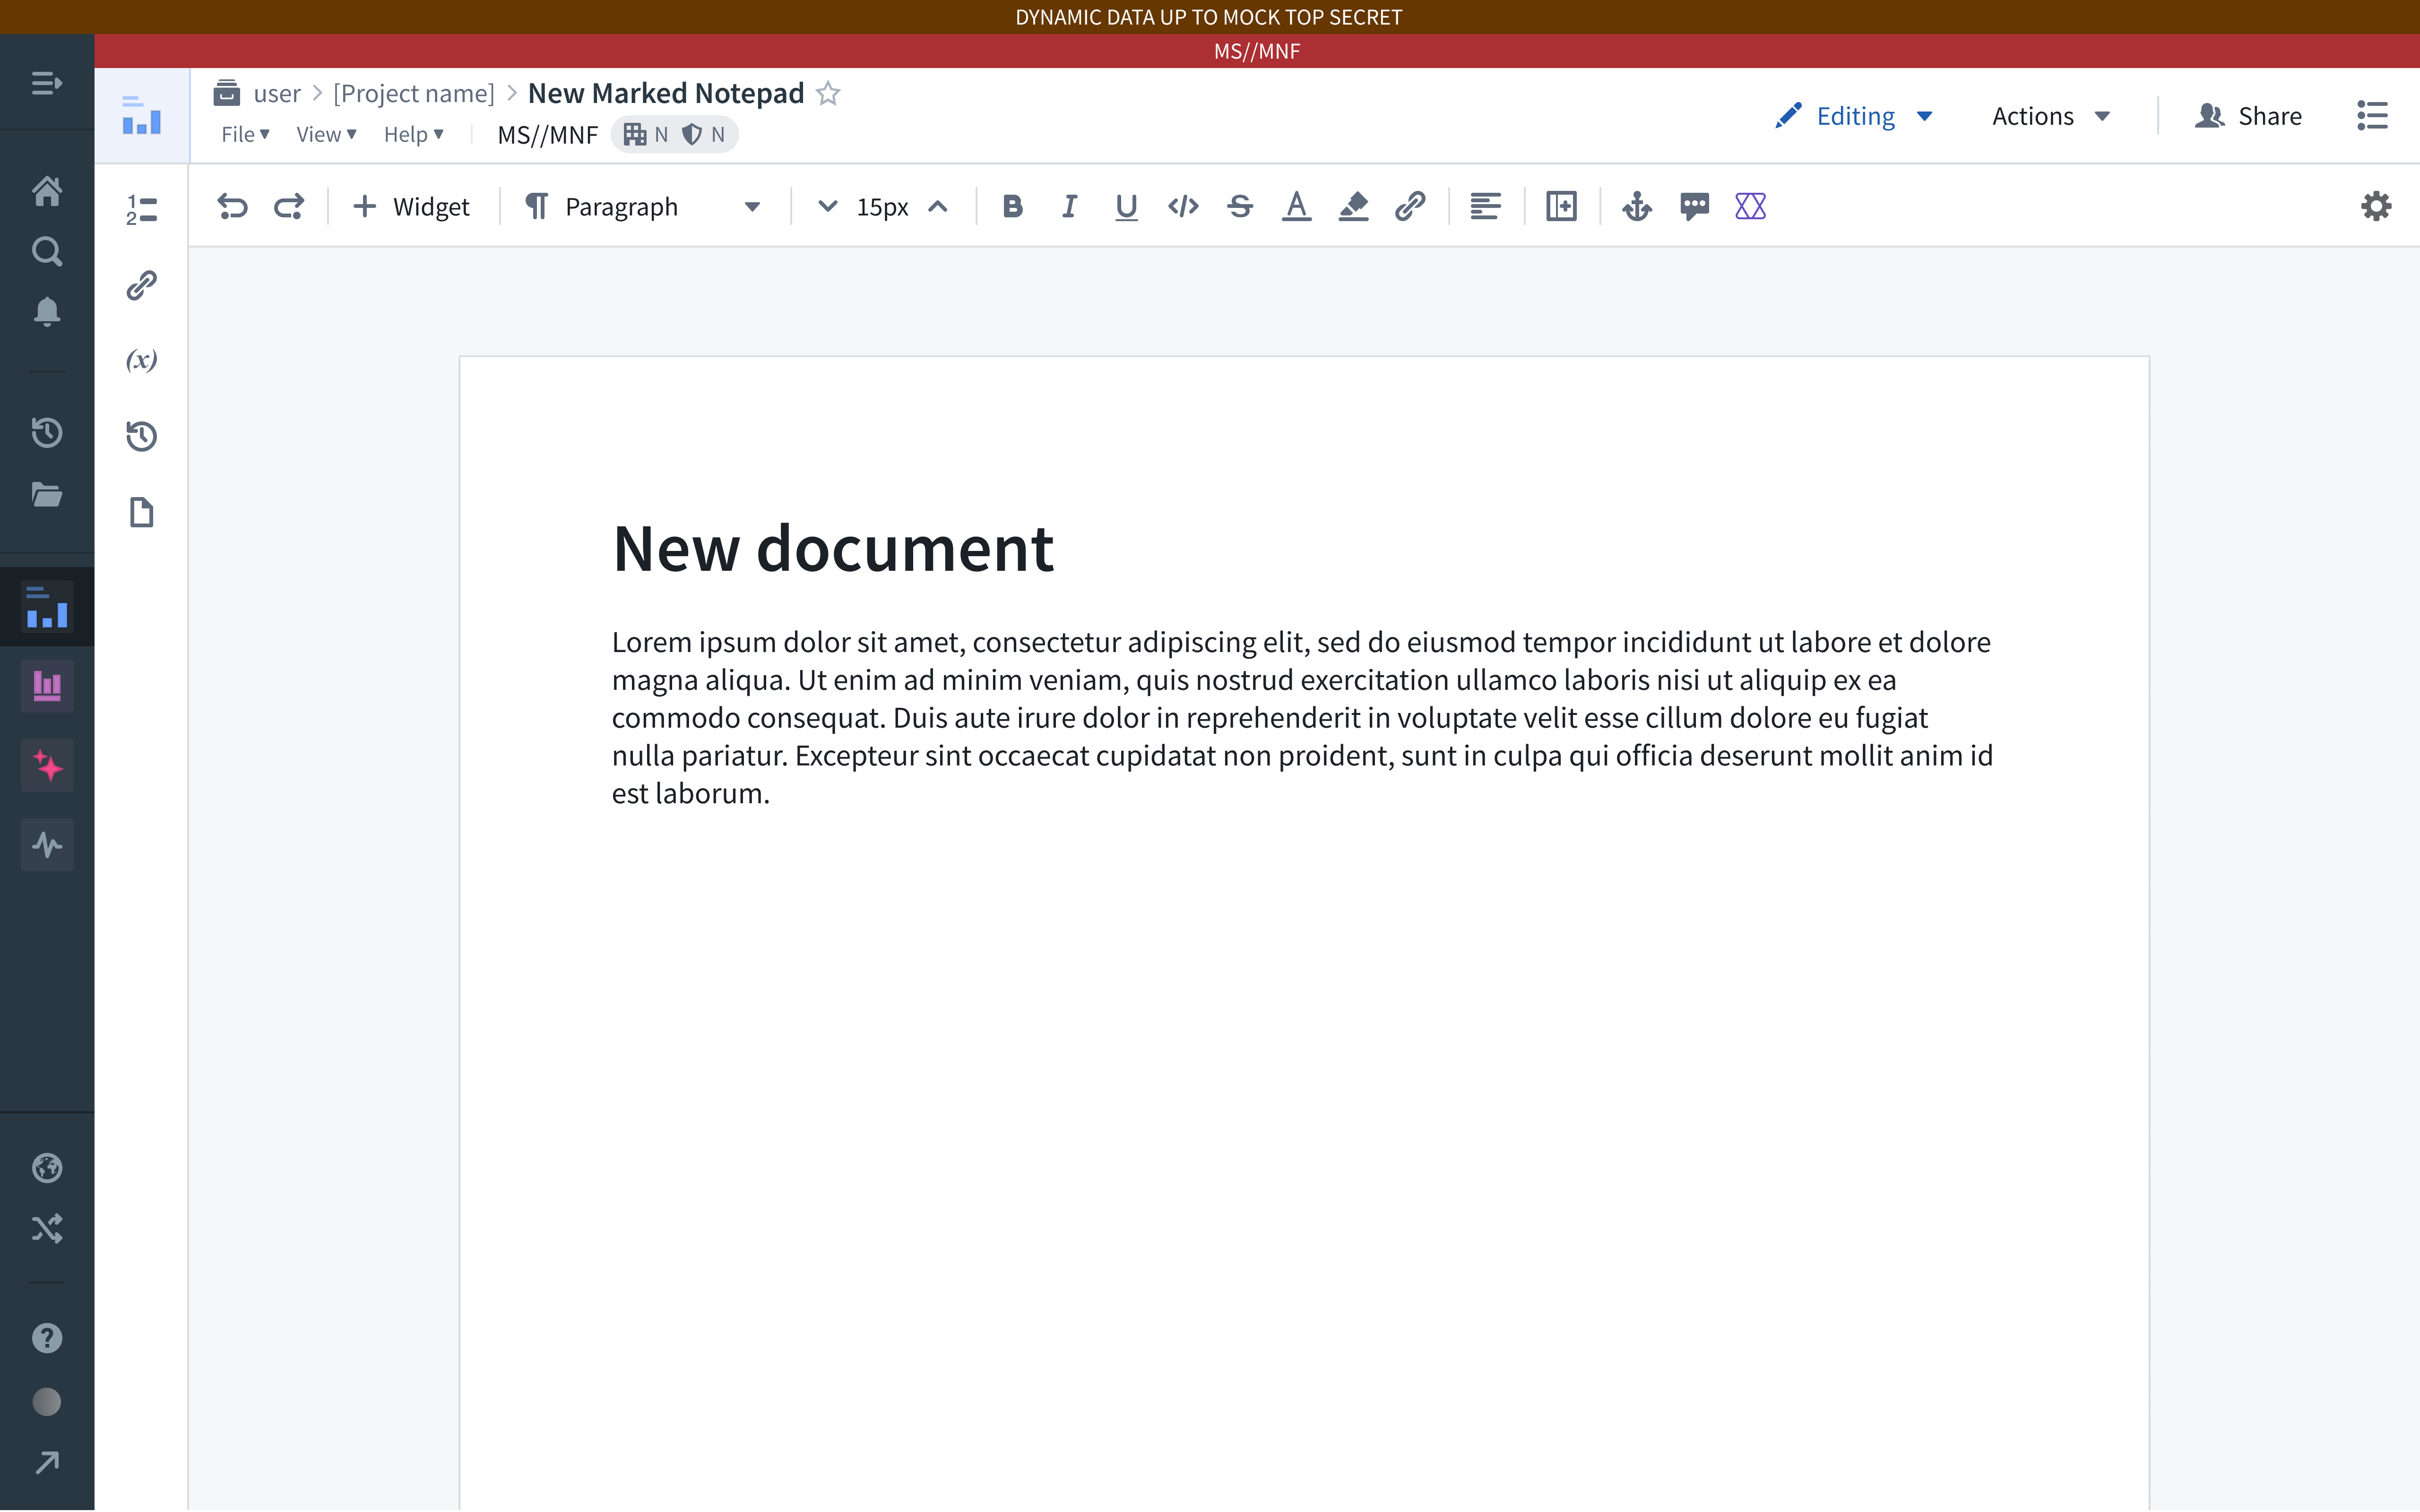Add a comment

1694,206
